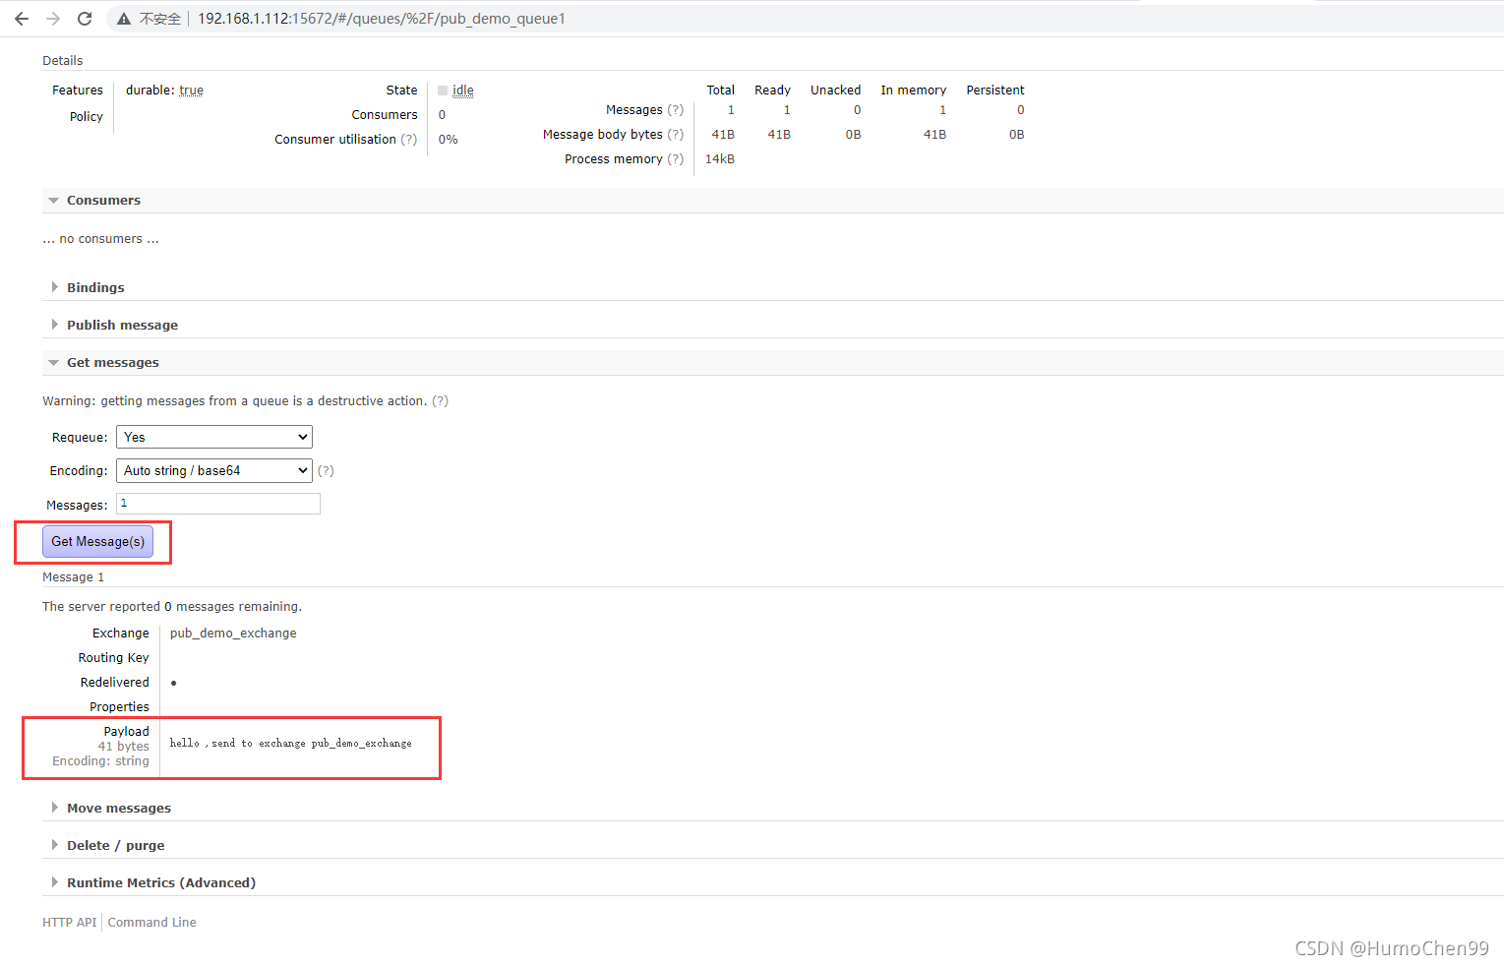Collapse the Get messages section

pyautogui.click(x=112, y=363)
